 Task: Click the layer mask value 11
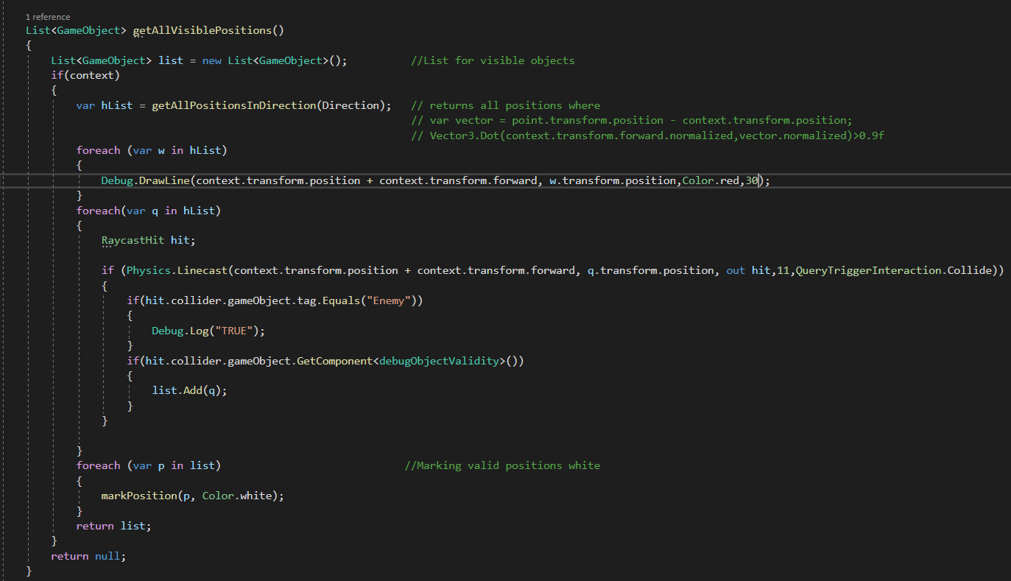pyautogui.click(x=783, y=270)
